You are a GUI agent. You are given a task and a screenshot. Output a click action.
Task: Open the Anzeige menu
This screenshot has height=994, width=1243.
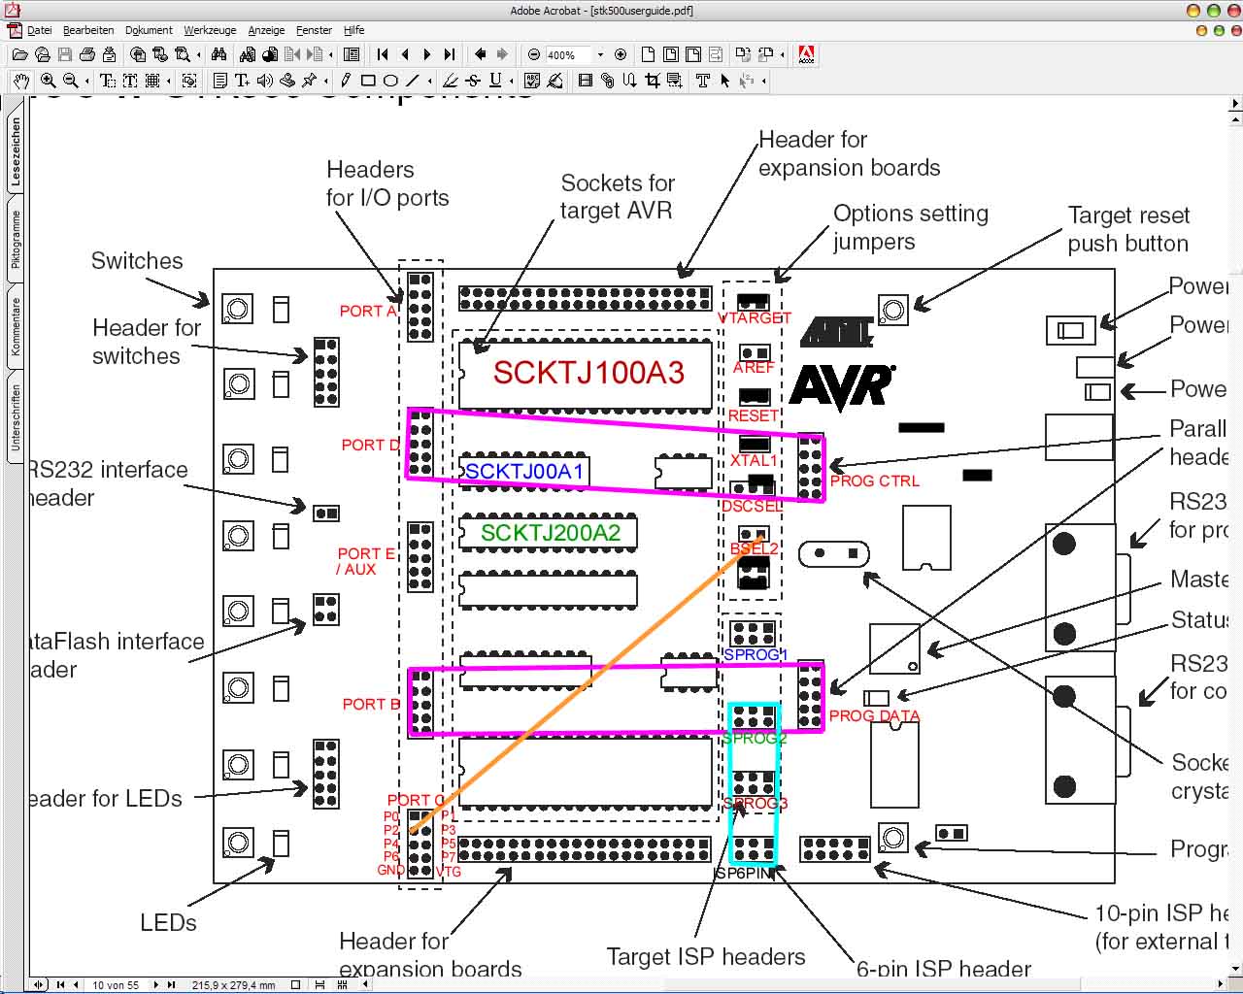(x=266, y=30)
